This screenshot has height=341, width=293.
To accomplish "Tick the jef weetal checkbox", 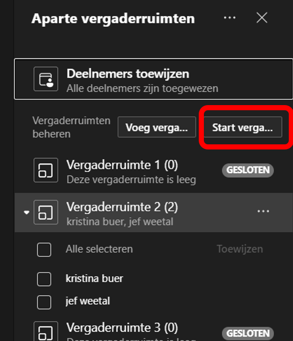I will click(44, 302).
